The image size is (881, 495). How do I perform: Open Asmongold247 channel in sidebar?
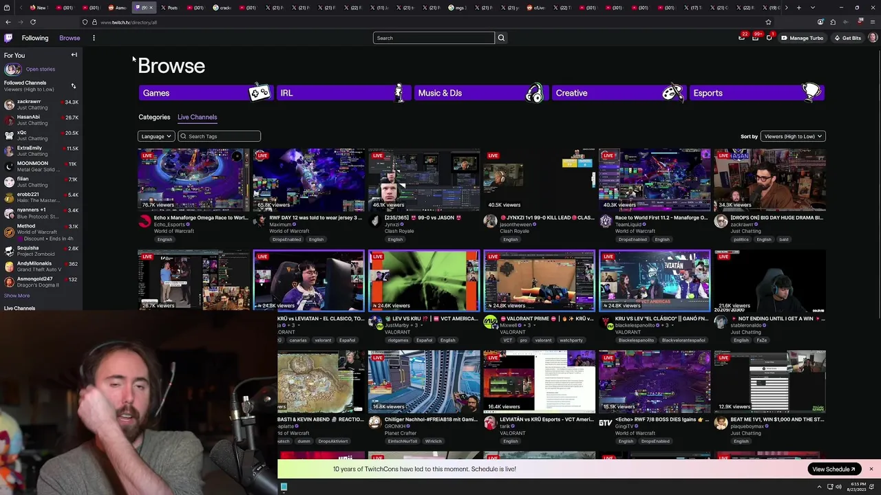pos(41,282)
